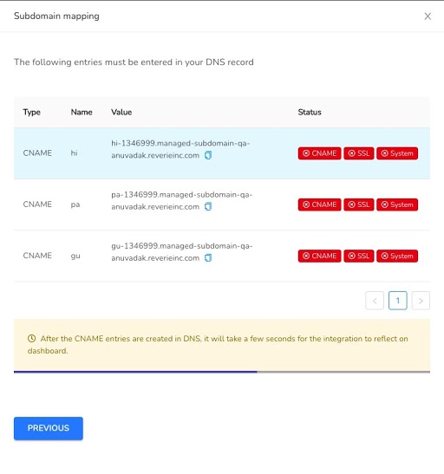This screenshot has width=444, height=474.
Task: Click CNAME status badge in gu row
Action: click(x=319, y=256)
